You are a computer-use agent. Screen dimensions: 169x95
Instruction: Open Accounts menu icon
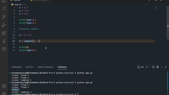point(4,86)
